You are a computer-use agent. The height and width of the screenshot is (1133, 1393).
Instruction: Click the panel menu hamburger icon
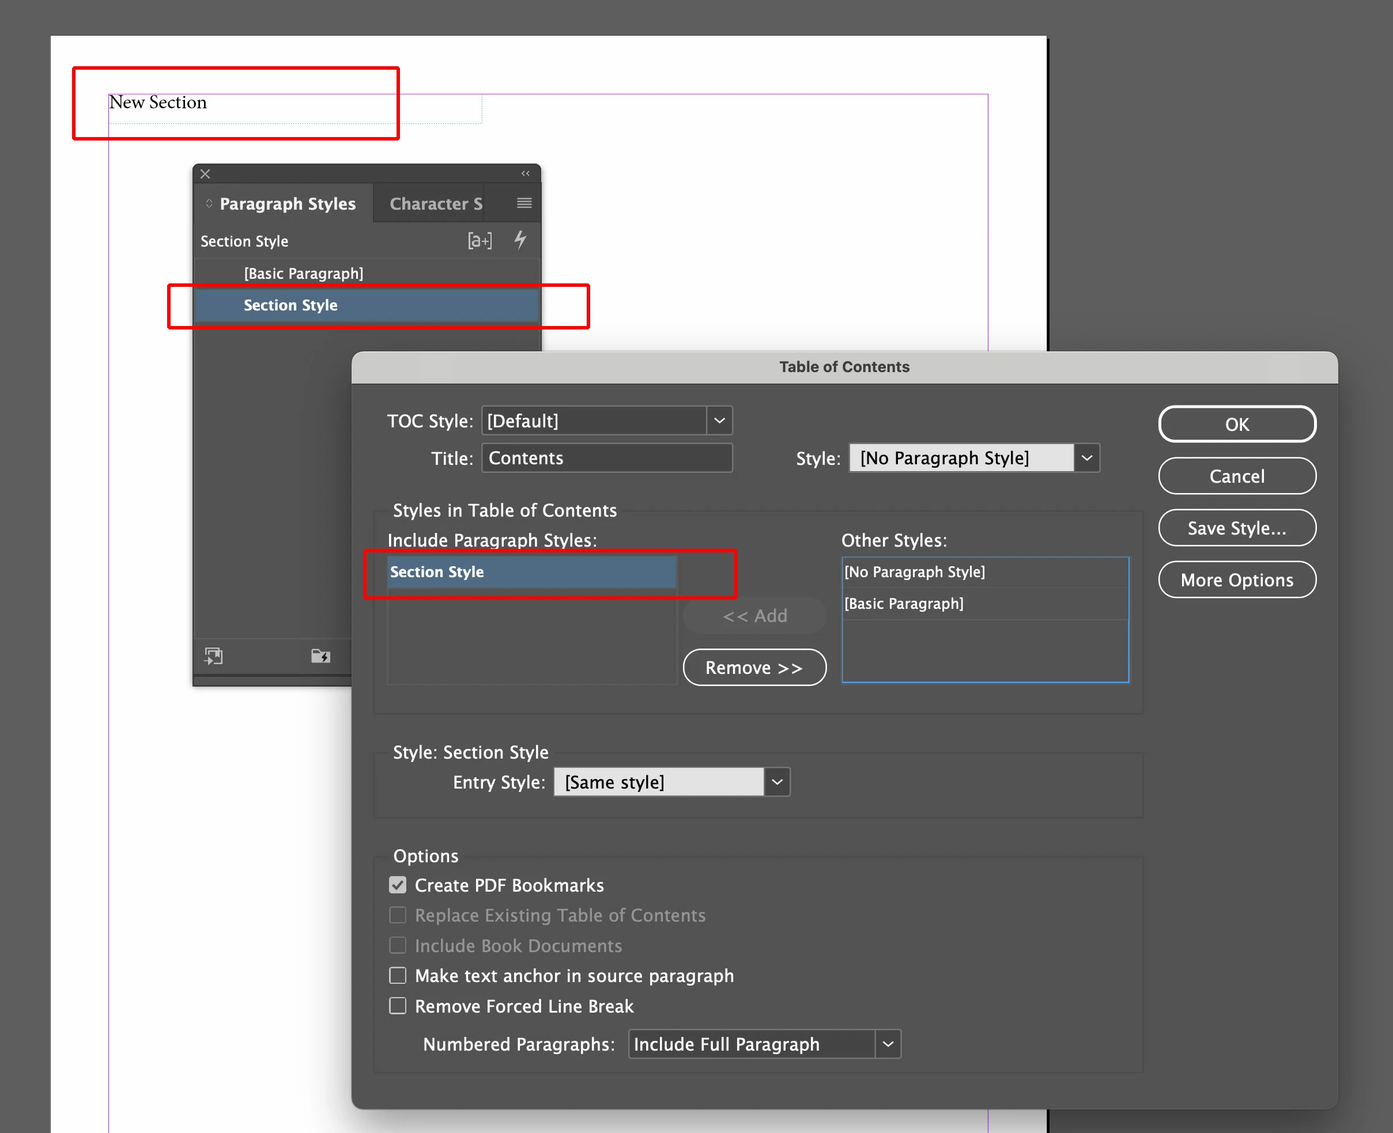[x=524, y=203]
